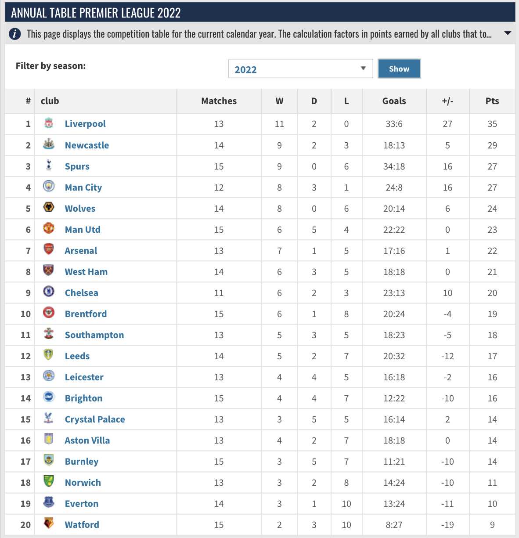
Task: Click the Norwich club crest icon
Action: [x=49, y=481]
